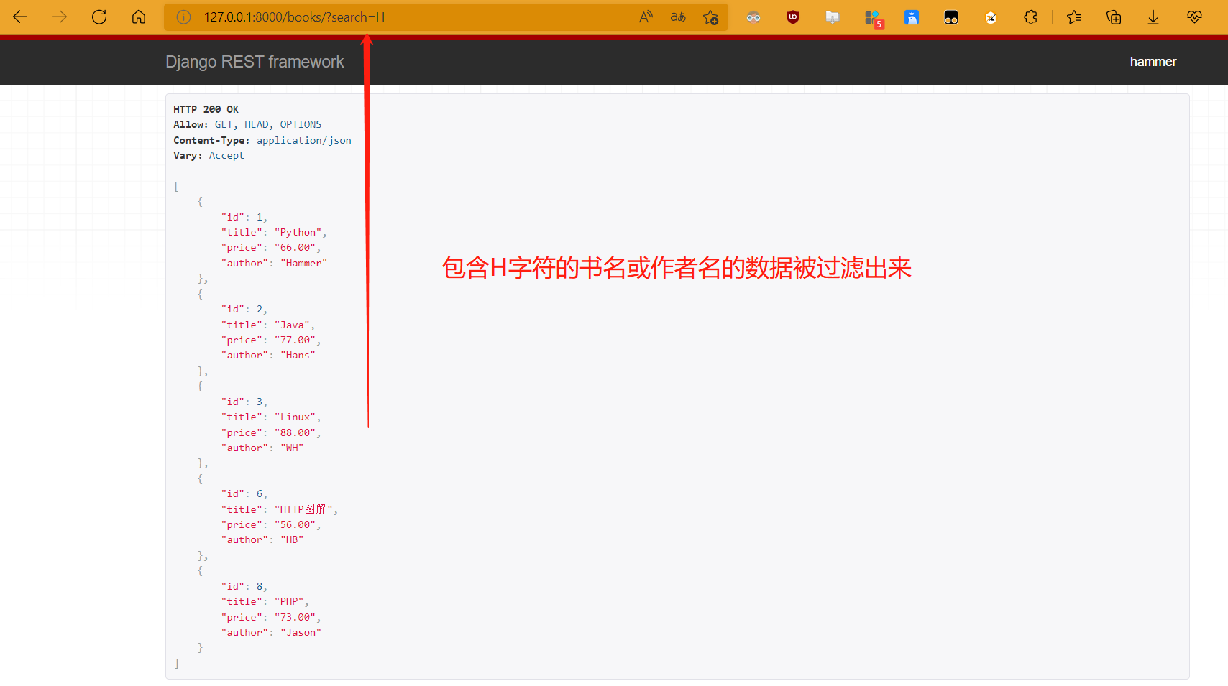The image size is (1228, 686).
Task: Click the "id": 6 line
Action: tap(244, 493)
